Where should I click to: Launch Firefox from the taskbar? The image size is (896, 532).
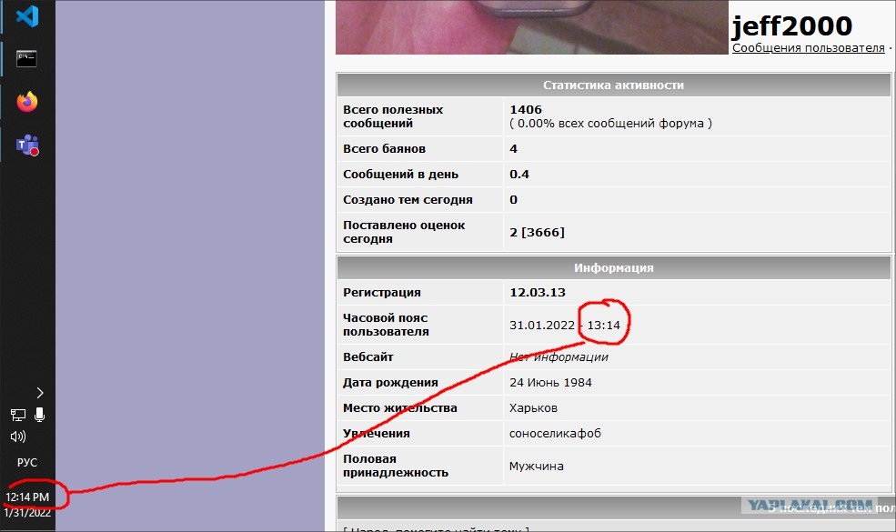click(x=27, y=102)
